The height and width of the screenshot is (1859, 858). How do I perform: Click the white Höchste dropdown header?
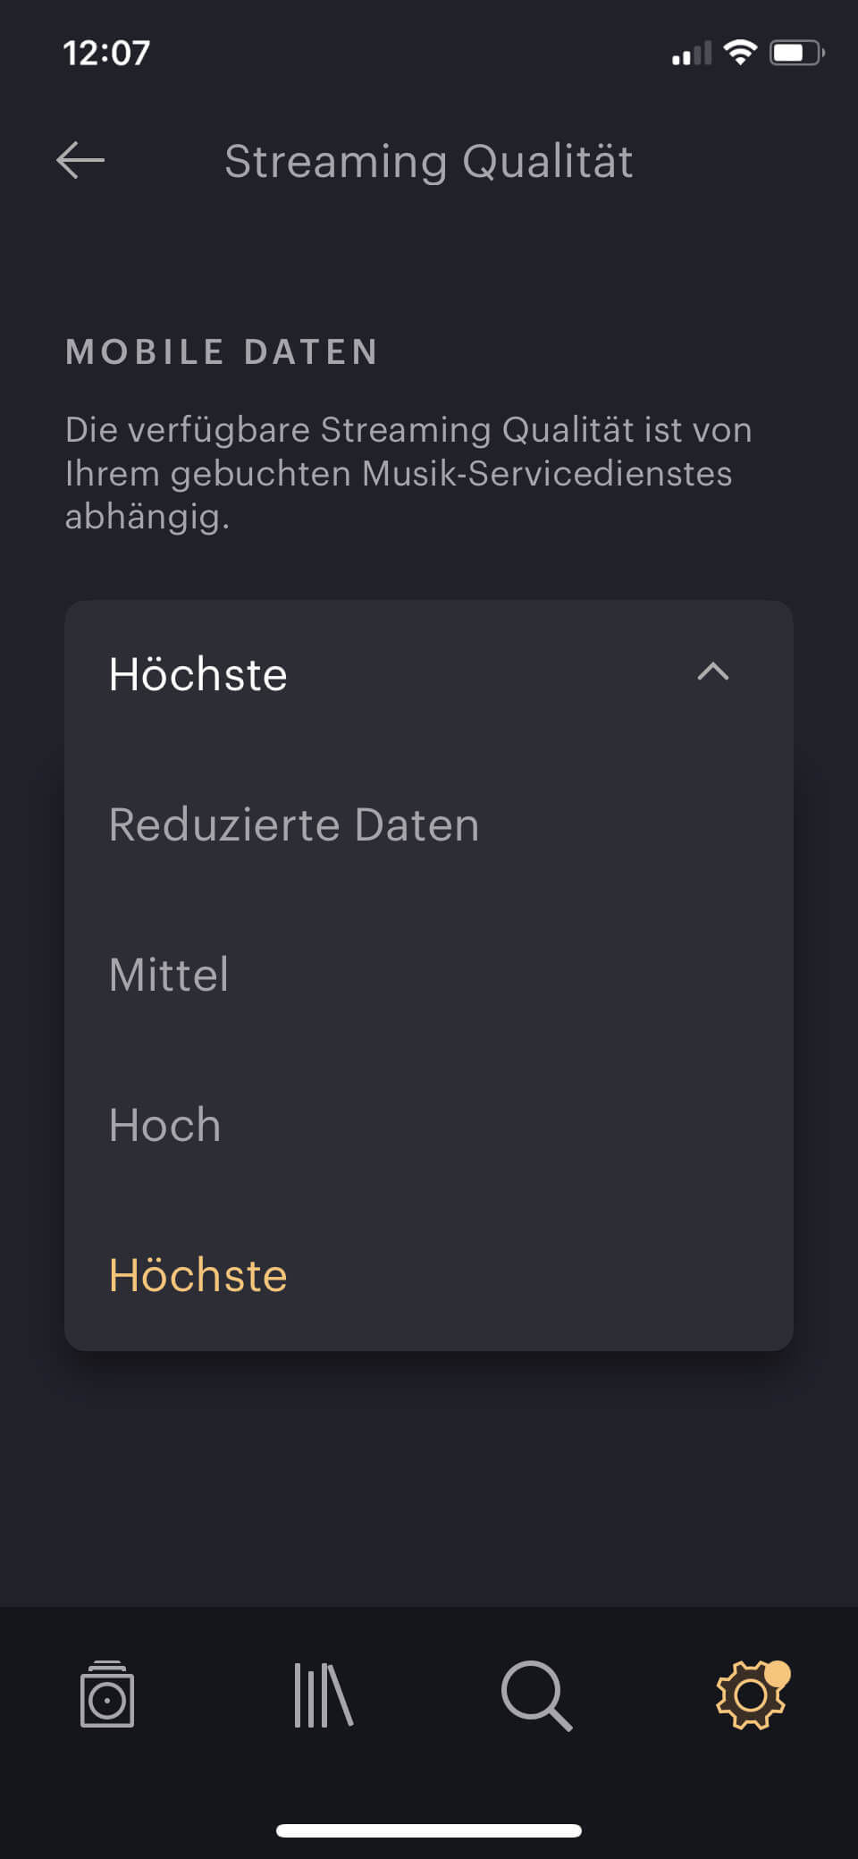click(198, 674)
